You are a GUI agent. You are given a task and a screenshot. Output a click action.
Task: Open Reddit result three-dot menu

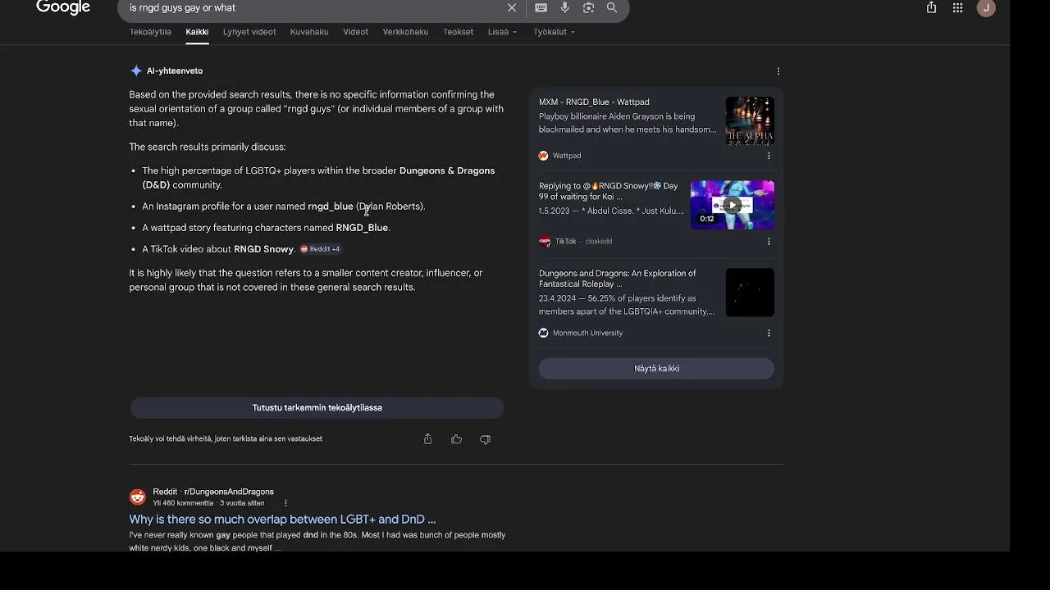tap(285, 503)
